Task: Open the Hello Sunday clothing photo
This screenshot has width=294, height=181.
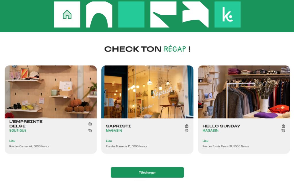Action: 244,92
